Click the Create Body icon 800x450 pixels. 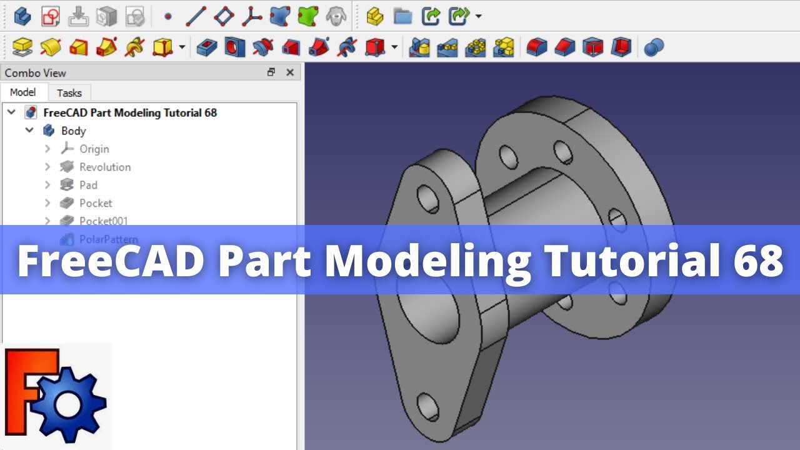[x=22, y=16]
